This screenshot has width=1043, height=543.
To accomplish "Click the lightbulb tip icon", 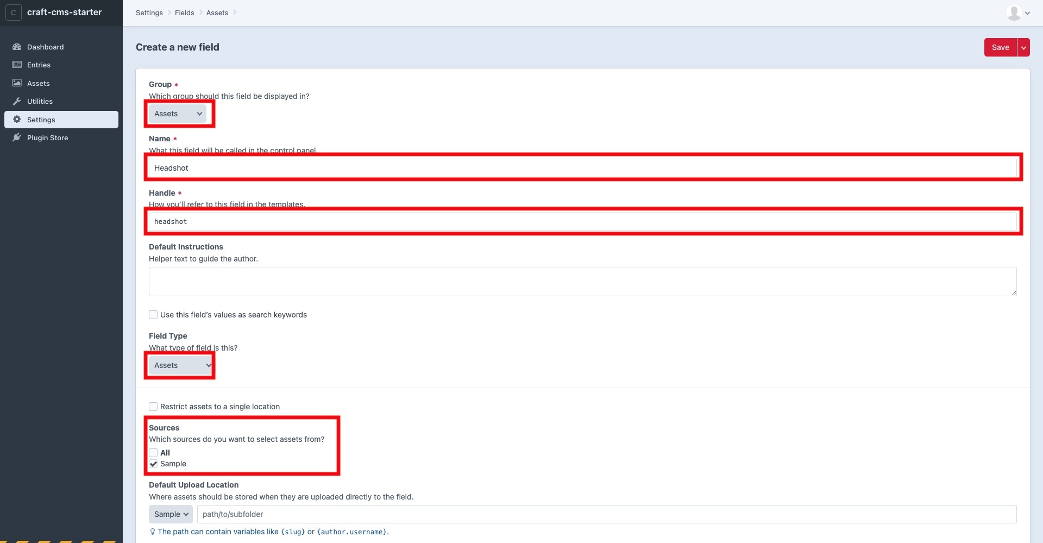I will pyautogui.click(x=152, y=532).
